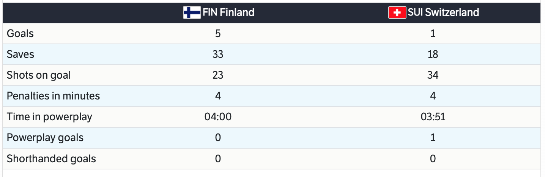Click Switzerland's saves value of 18

[433, 54]
